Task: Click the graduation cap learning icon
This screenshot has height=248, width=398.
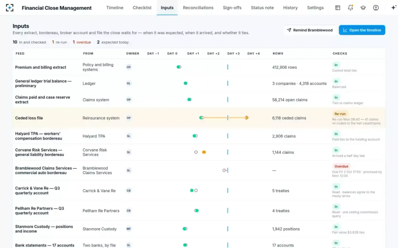Action: click(363, 8)
